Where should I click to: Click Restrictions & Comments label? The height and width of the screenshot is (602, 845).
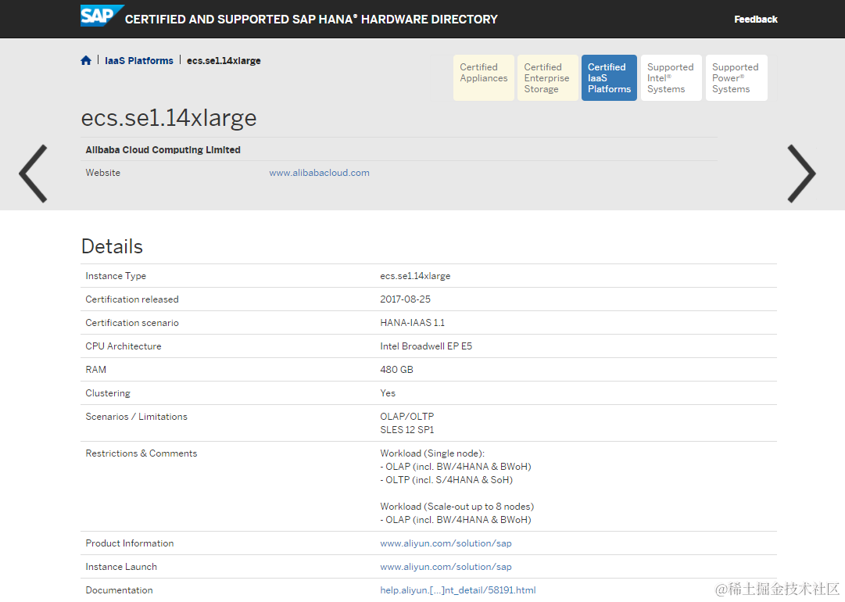(141, 453)
